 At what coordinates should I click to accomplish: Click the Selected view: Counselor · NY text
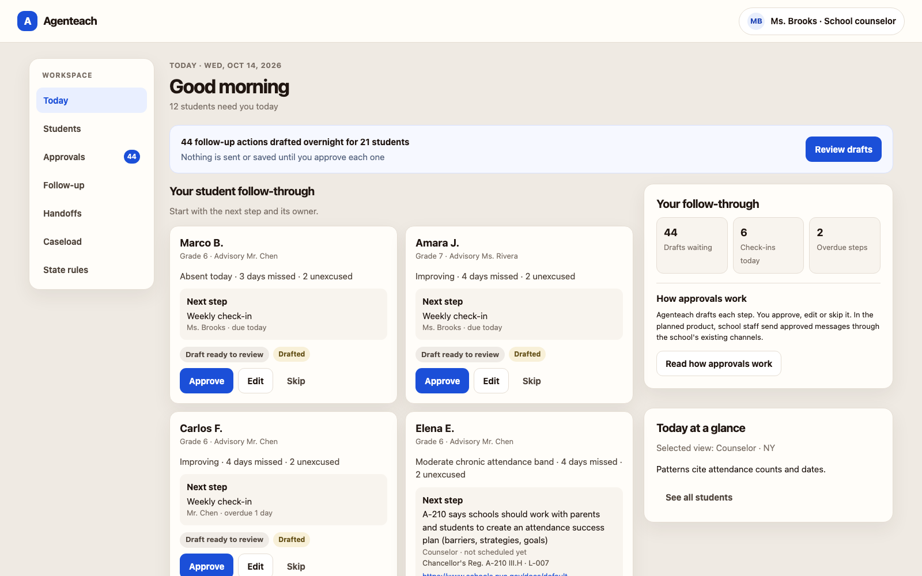click(x=715, y=448)
